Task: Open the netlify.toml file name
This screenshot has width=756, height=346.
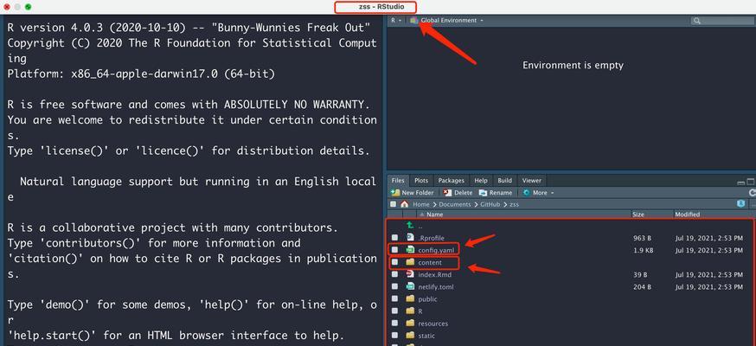Action: [436, 287]
